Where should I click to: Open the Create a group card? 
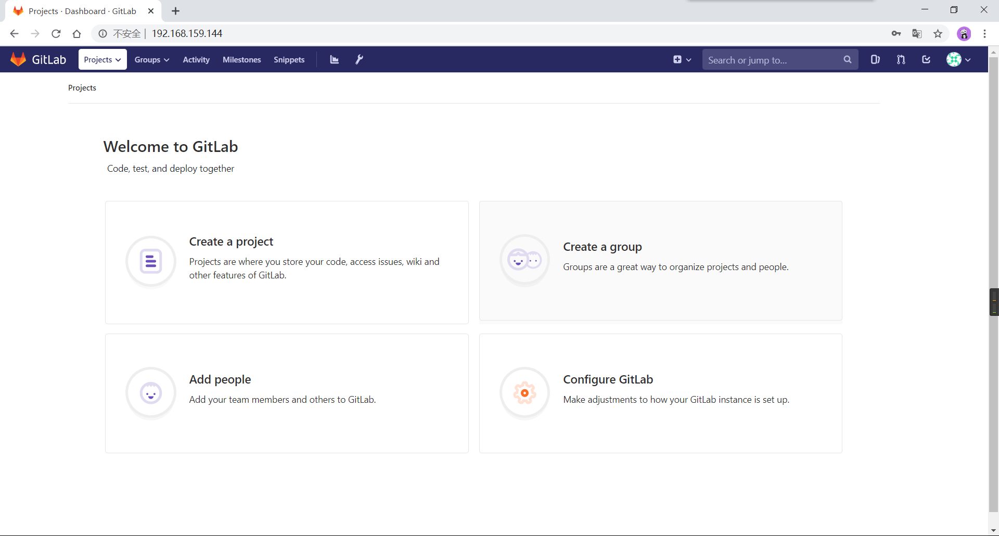(660, 261)
